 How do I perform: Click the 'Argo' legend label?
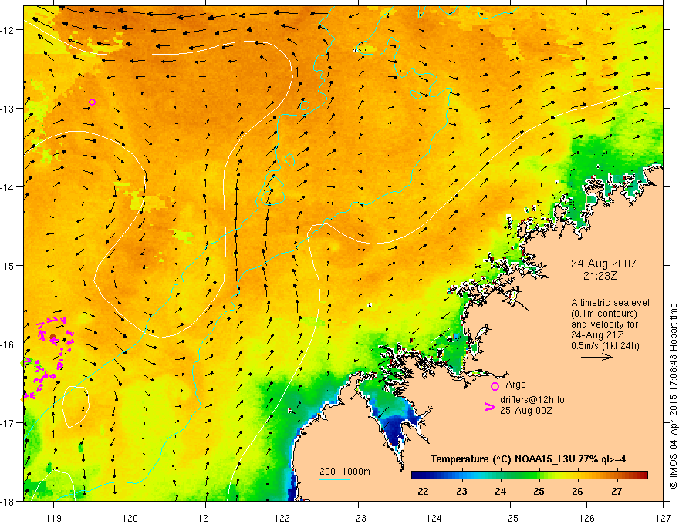(x=515, y=385)
